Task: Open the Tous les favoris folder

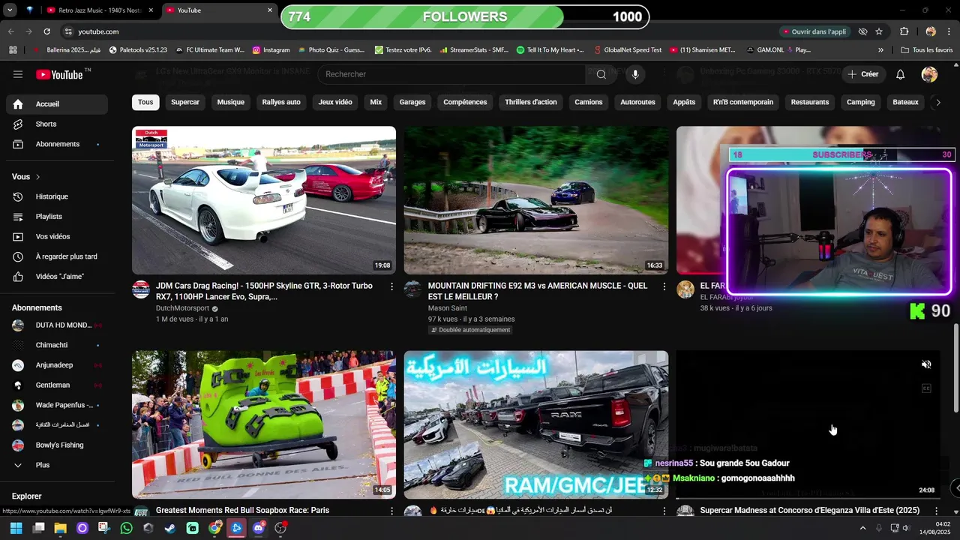Action: click(927, 50)
